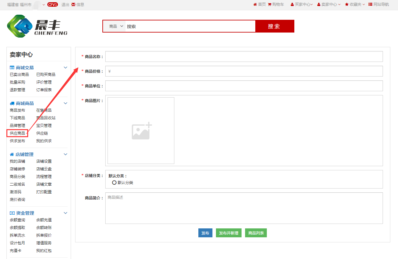The image size is (398, 259).
Task: Click the green 商品列表 button
Action: [x=256, y=233]
